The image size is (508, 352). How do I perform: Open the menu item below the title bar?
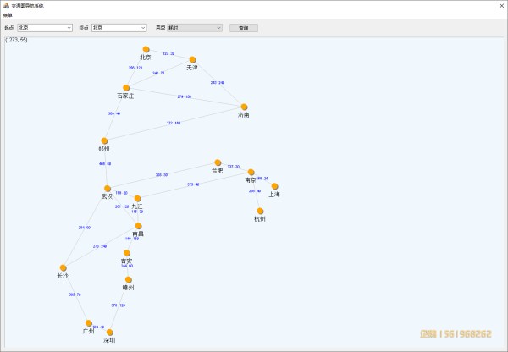(x=8, y=15)
